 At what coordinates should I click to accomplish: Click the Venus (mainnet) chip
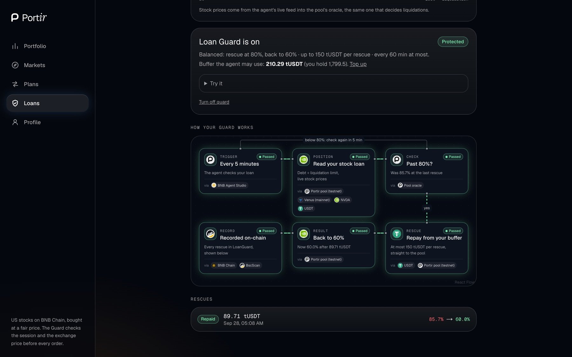314,200
